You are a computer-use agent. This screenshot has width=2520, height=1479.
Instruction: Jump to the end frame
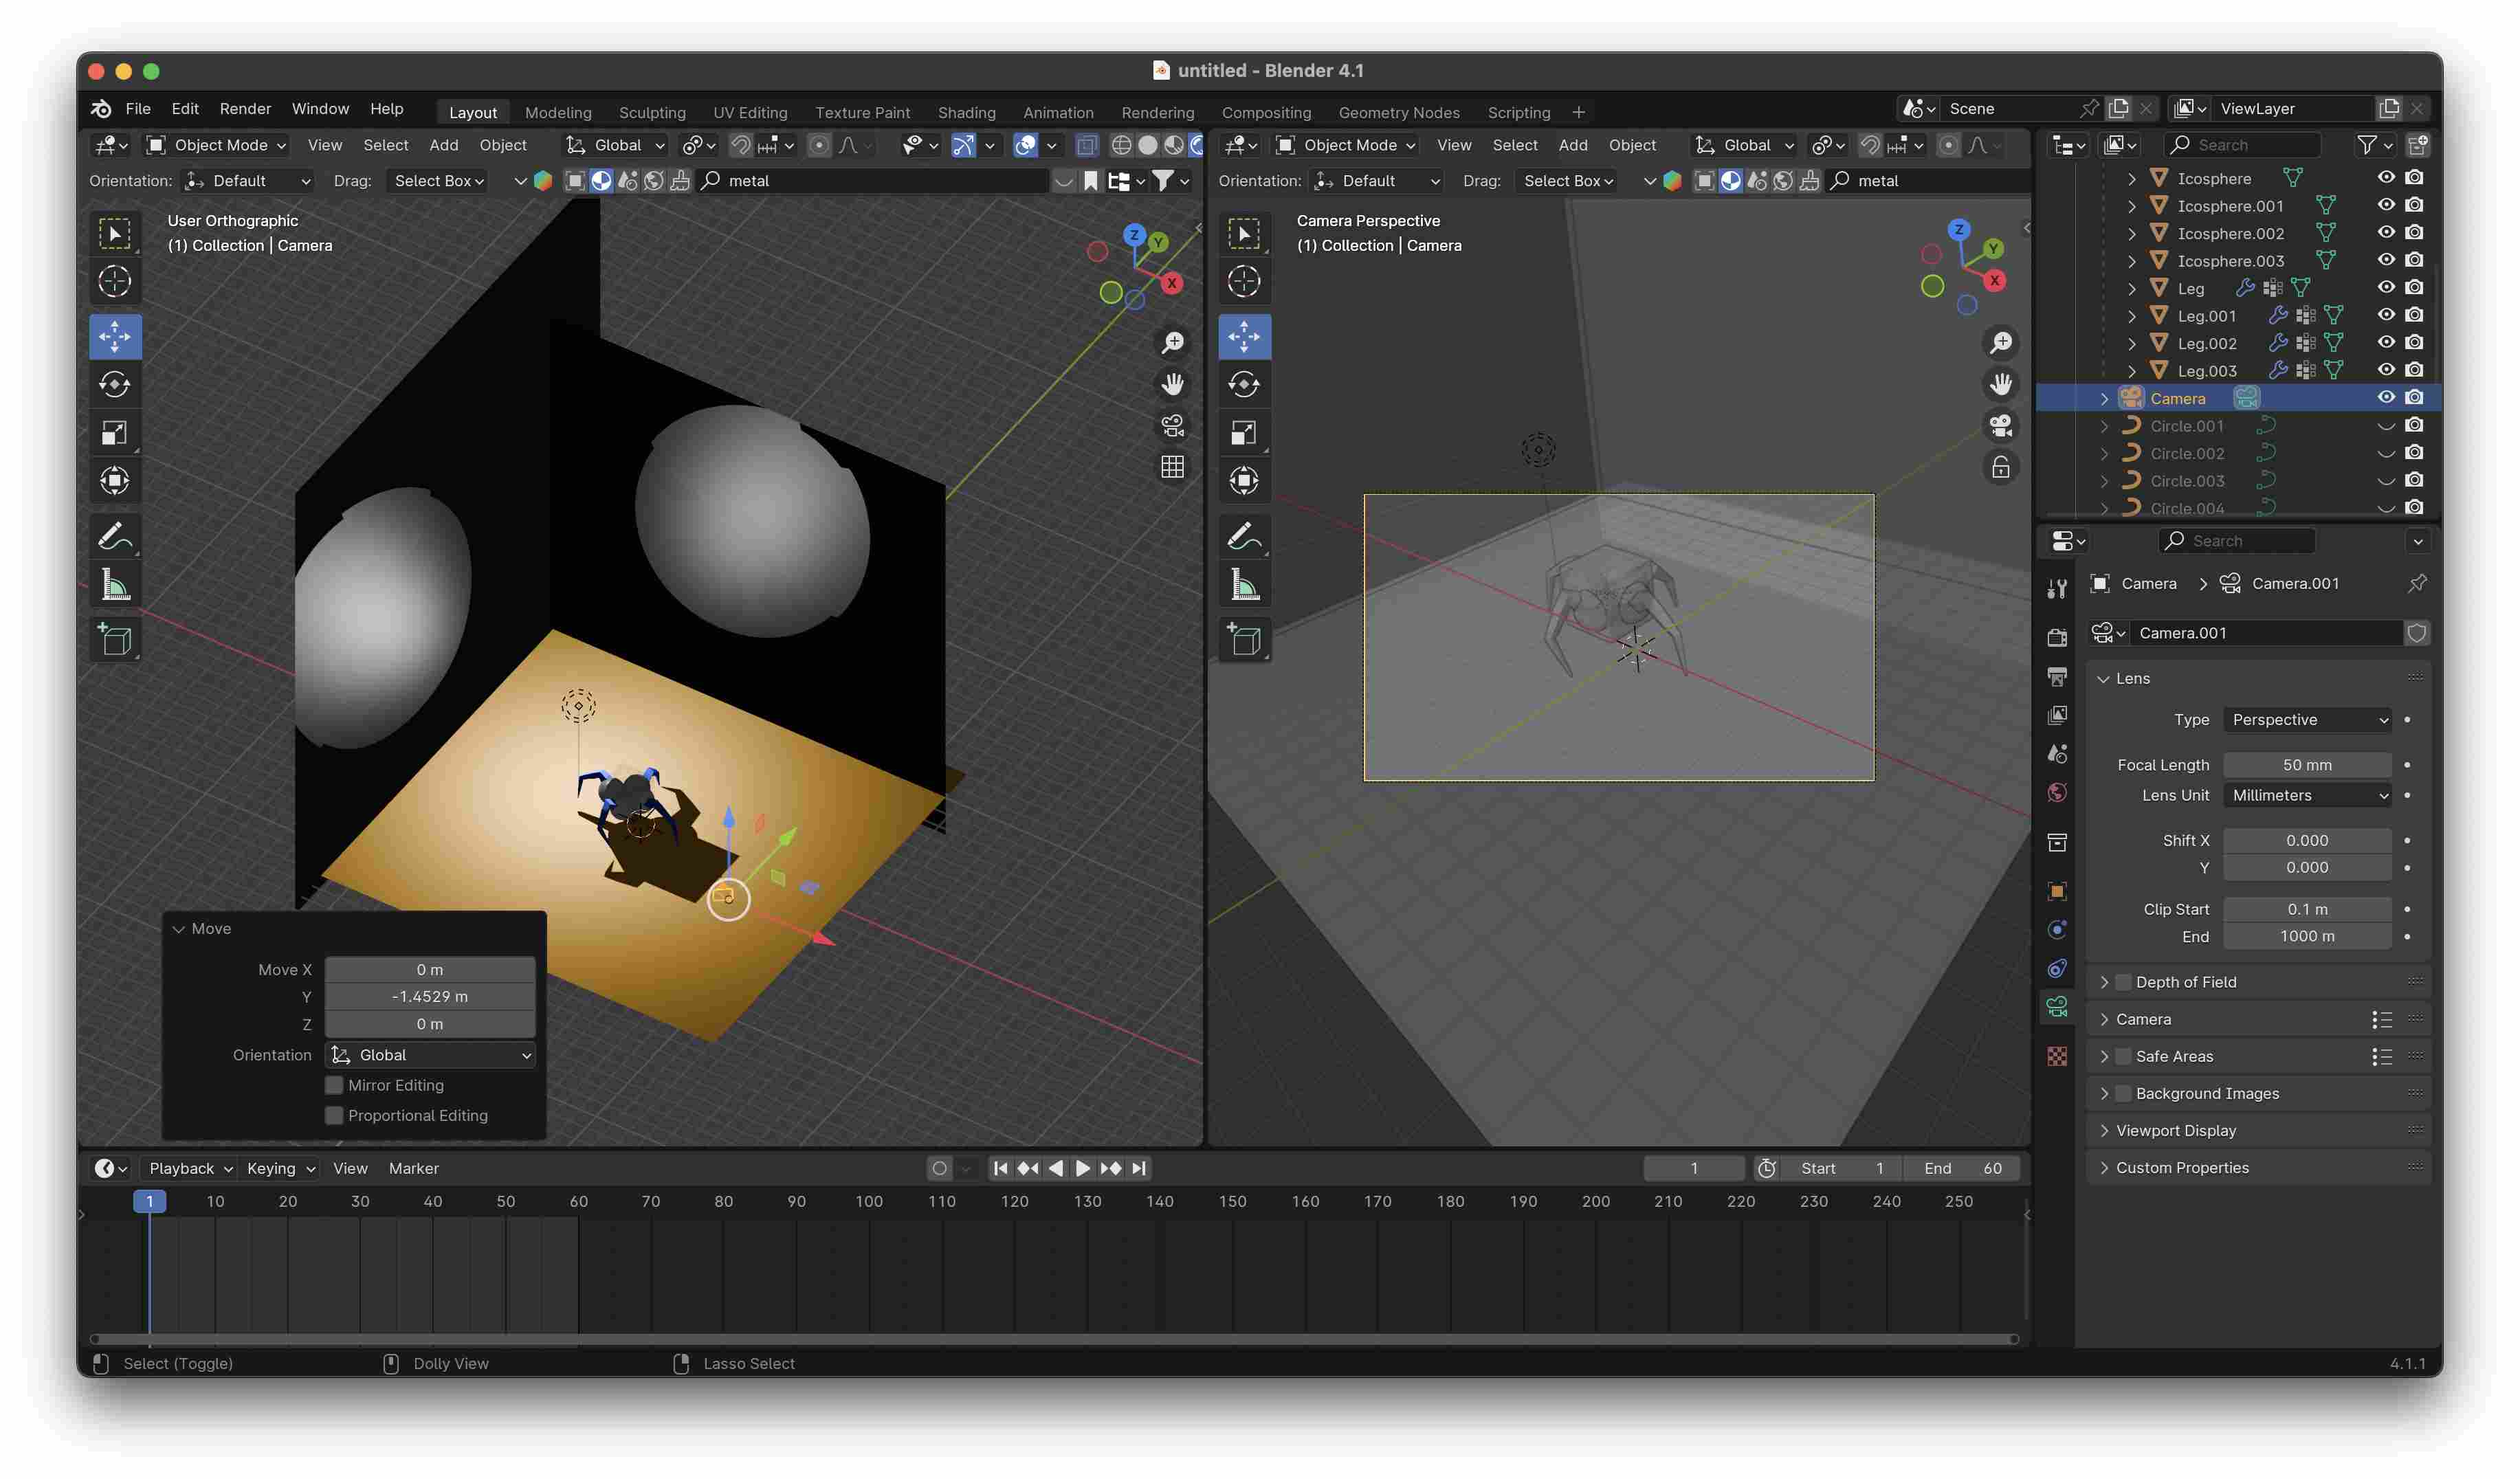[1139, 1168]
